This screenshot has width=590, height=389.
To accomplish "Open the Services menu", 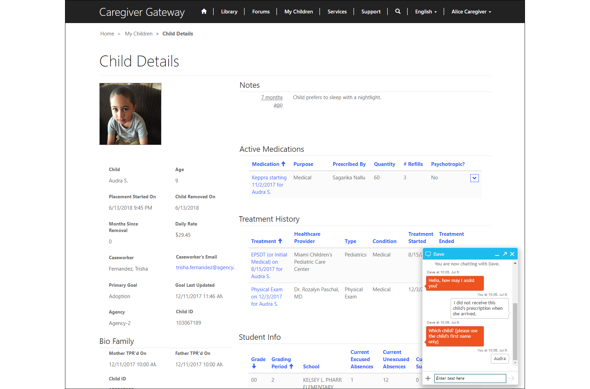I will click(x=337, y=12).
